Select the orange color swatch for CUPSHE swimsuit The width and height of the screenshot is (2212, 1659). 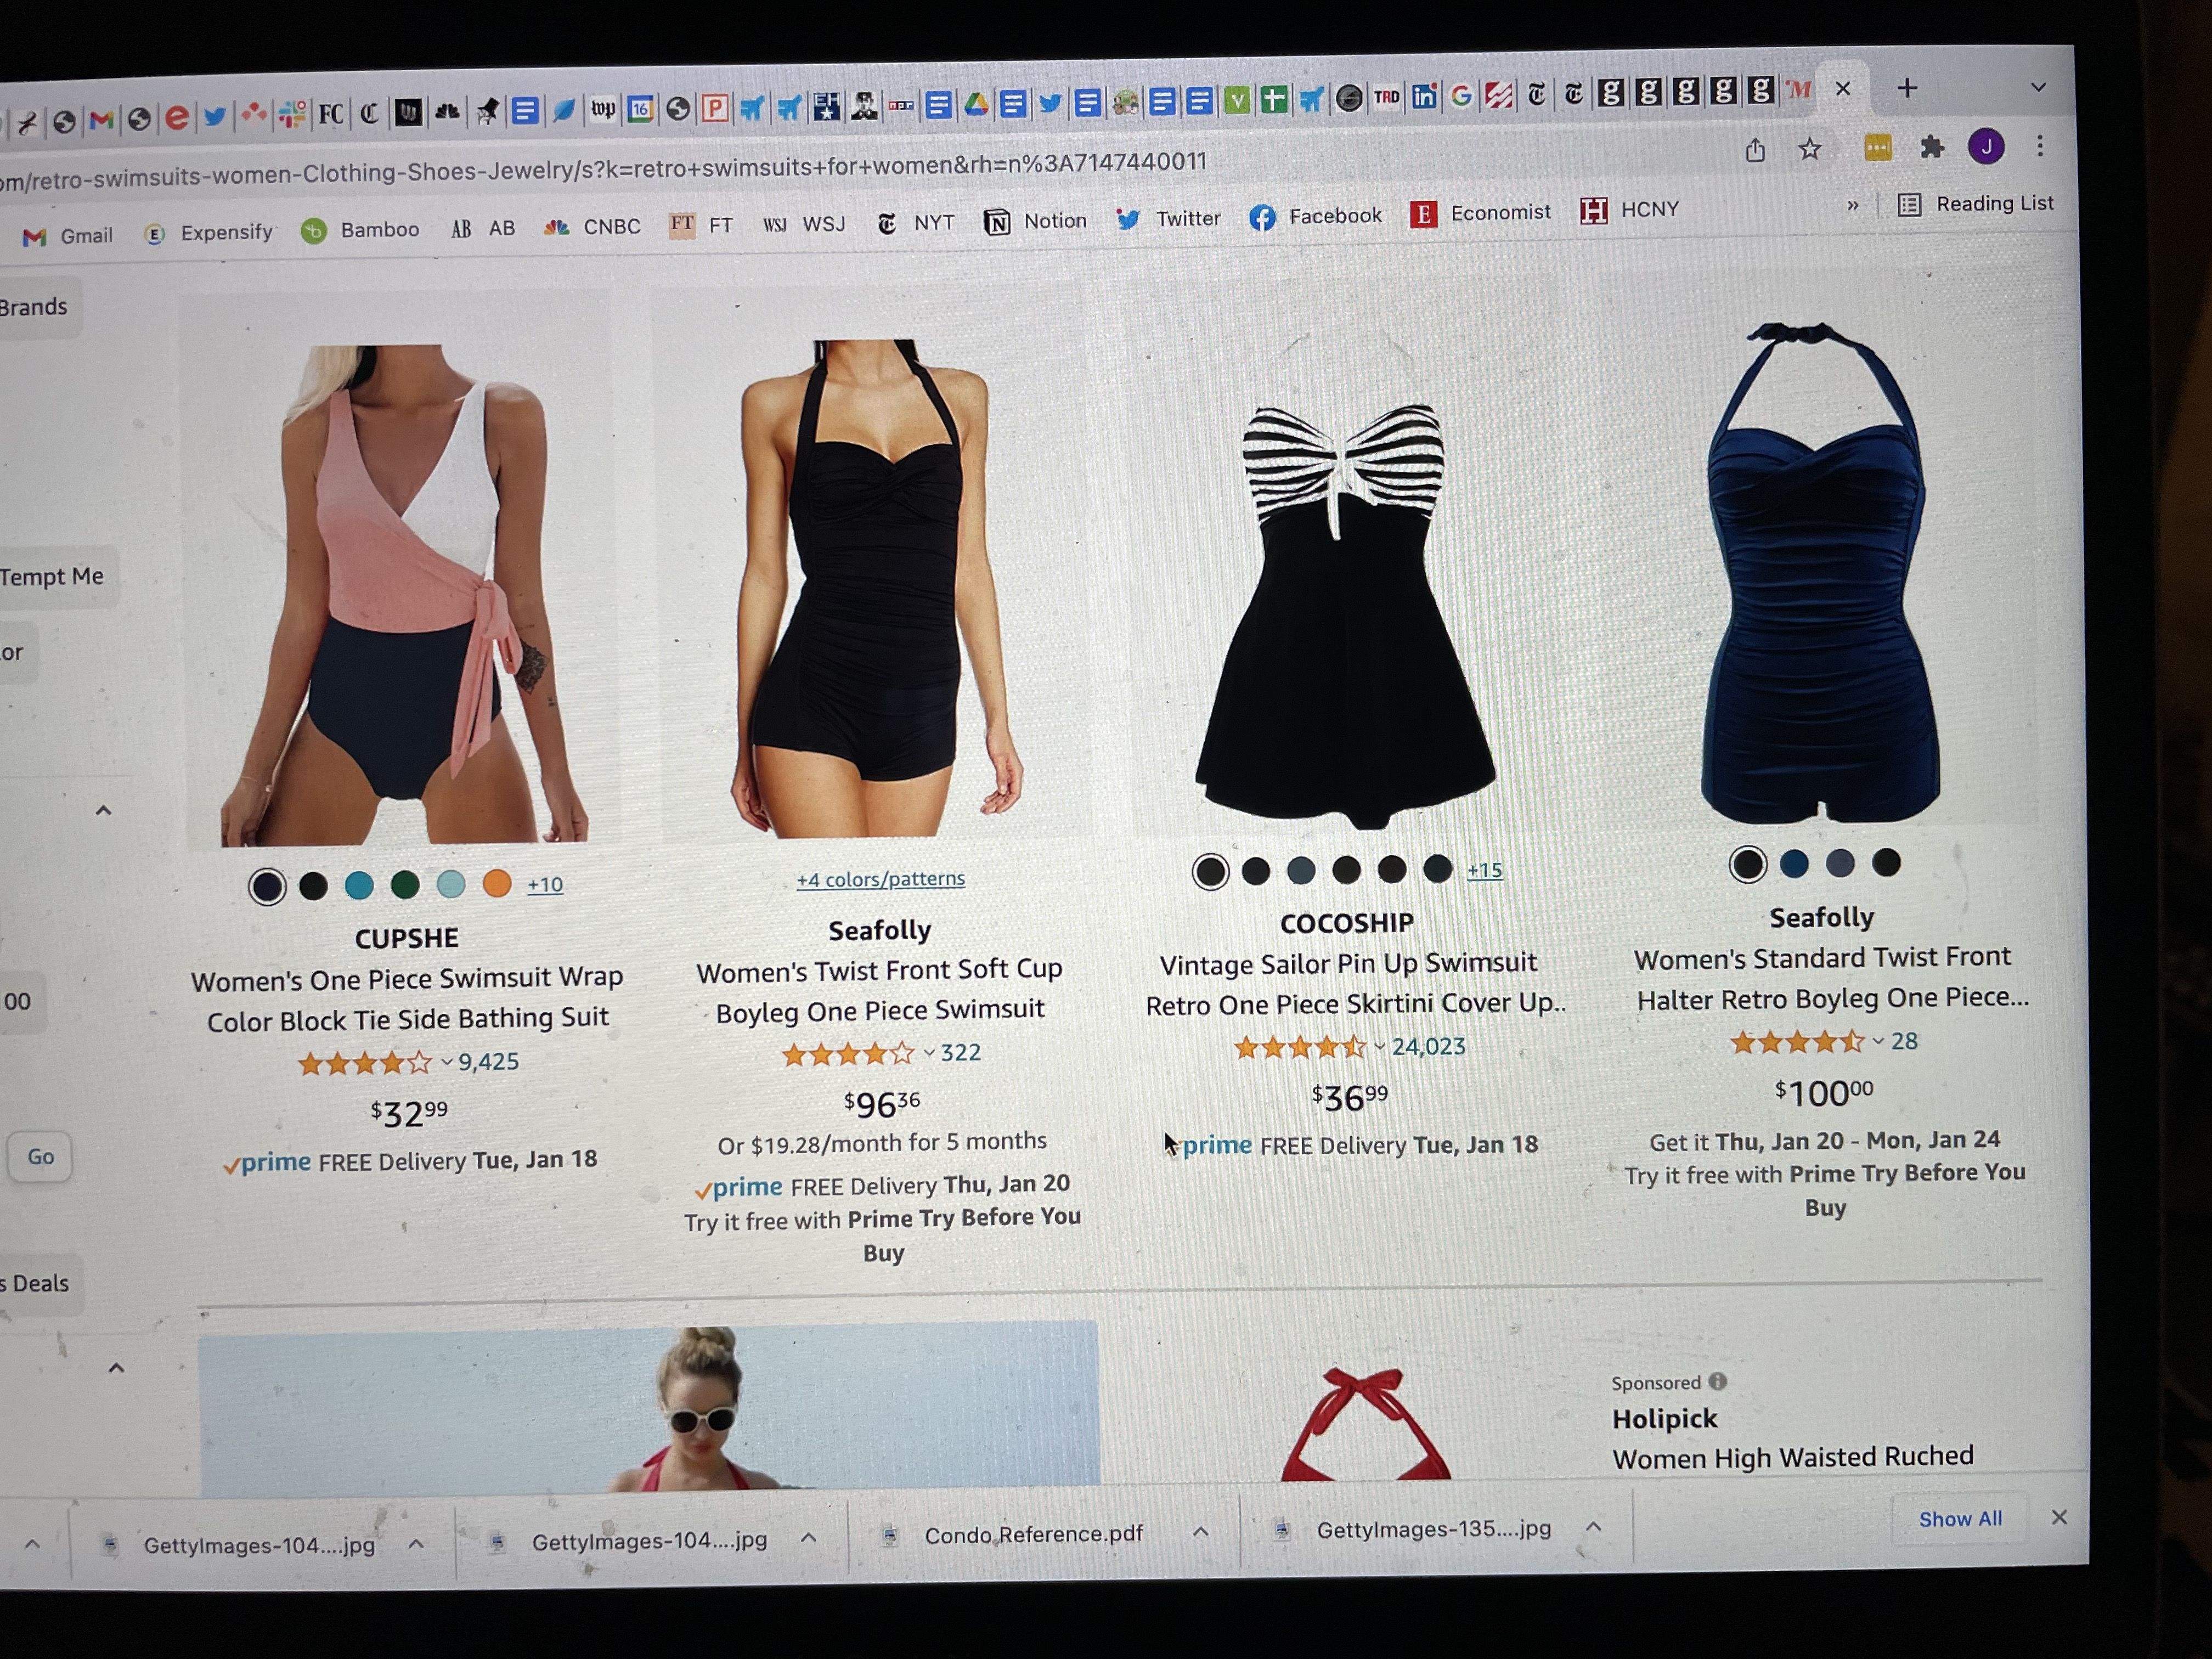(497, 883)
